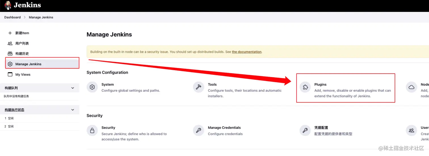
Task: Click the Plugins puzzle piece icon
Action: pyautogui.click(x=305, y=87)
